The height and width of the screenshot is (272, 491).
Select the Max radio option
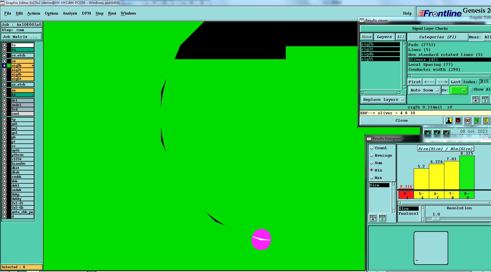pos(372,178)
